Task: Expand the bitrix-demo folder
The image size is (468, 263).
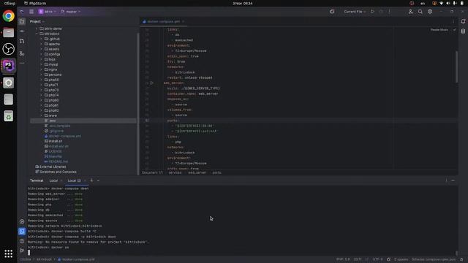Action: pos(37,28)
